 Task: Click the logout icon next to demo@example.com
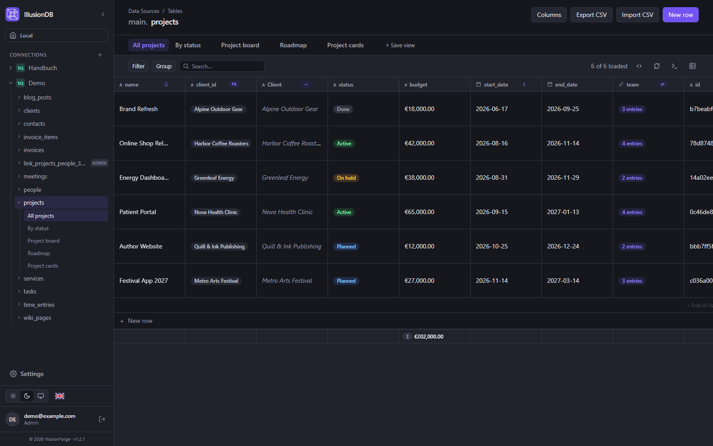[102, 419]
